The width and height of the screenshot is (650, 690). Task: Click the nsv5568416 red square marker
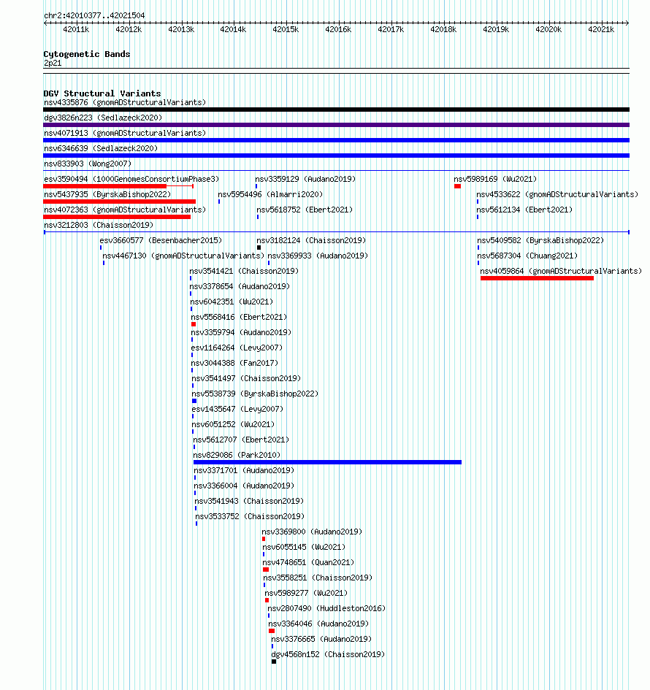[194, 324]
